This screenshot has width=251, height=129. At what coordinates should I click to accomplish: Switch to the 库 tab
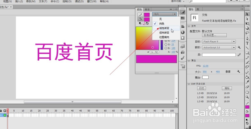198,10
